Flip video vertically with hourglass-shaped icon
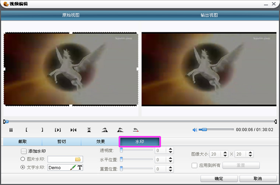The width and height of the screenshot is (280, 185). click(89, 130)
